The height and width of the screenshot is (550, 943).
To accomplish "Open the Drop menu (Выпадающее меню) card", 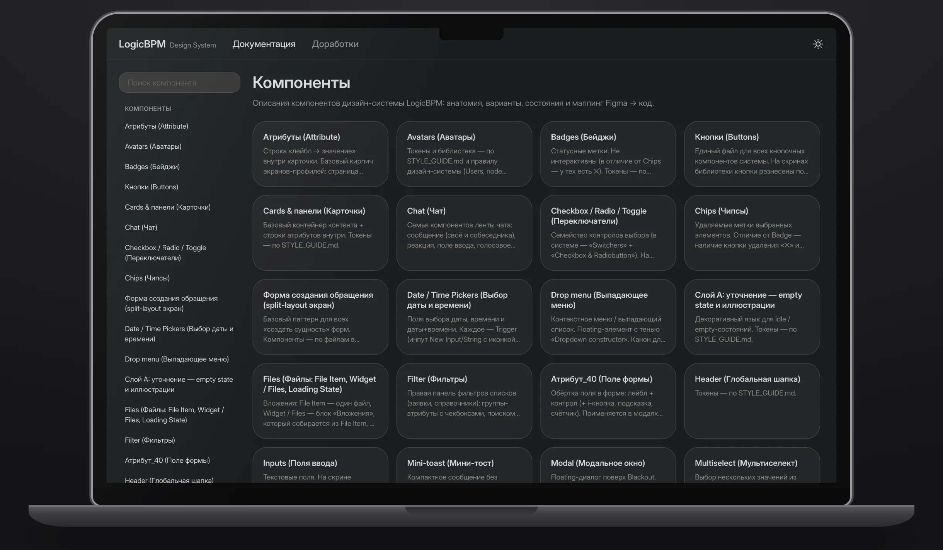I will pos(608,317).
